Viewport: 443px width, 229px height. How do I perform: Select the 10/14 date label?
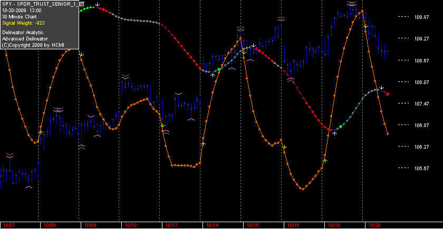[212, 225]
